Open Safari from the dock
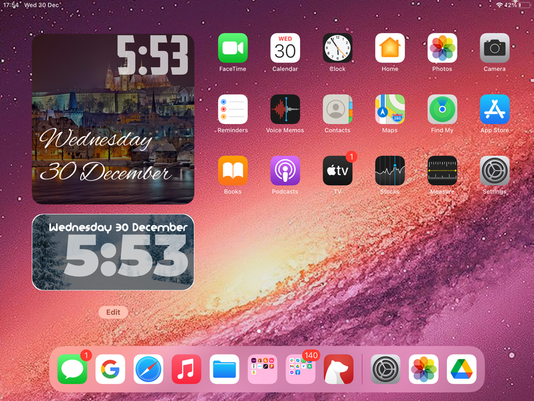This screenshot has width=534, height=401. tap(148, 369)
